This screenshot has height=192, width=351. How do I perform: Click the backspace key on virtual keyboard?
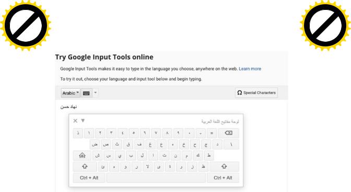pos(228,133)
